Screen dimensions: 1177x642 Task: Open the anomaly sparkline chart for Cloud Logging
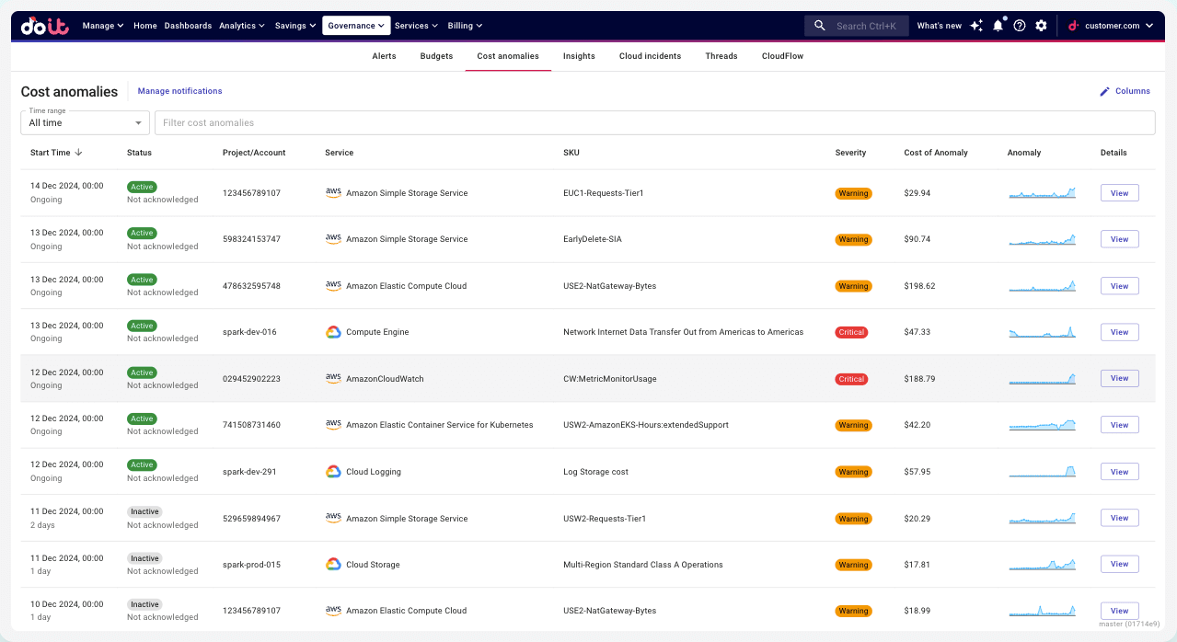tap(1042, 472)
